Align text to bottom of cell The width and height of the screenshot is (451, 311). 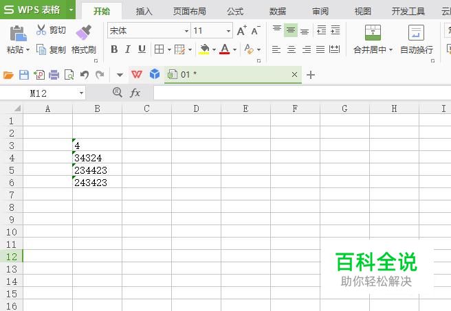(x=305, y=31)
